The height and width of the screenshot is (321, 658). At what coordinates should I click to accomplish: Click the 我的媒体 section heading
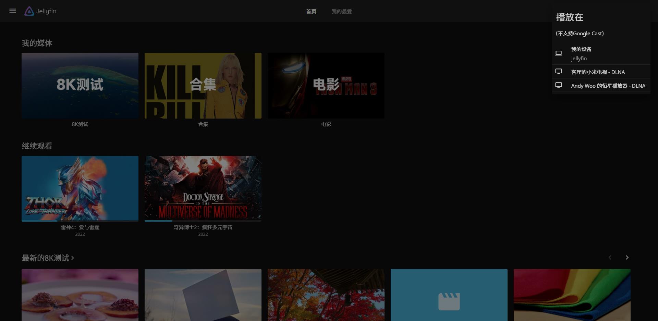tap(37, 43)
